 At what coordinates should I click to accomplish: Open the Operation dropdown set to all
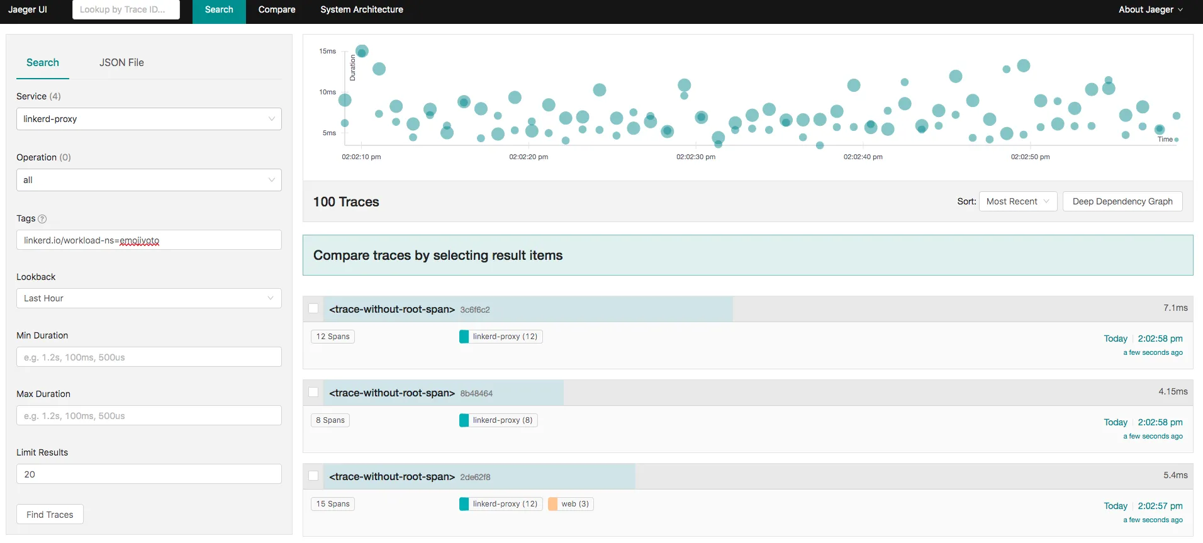pos(149,180)
